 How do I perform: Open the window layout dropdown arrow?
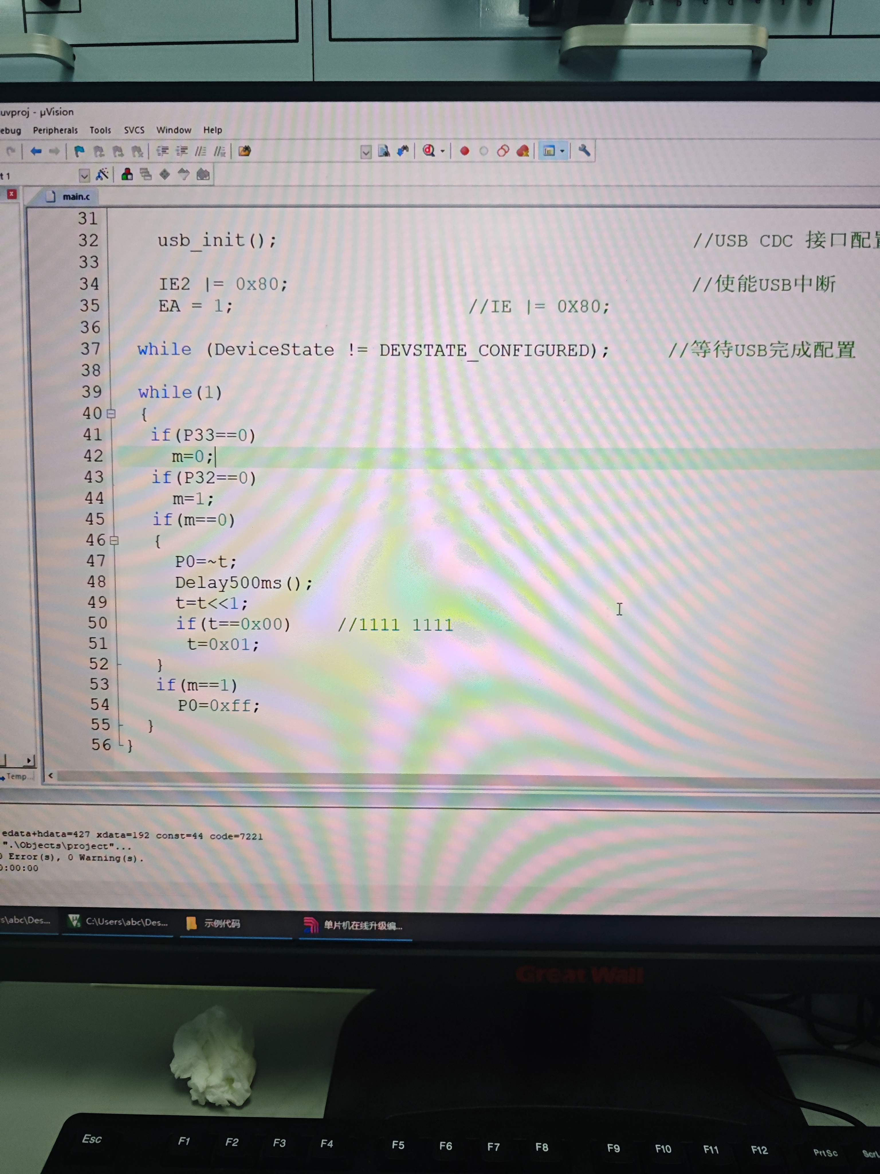(562, 151)
